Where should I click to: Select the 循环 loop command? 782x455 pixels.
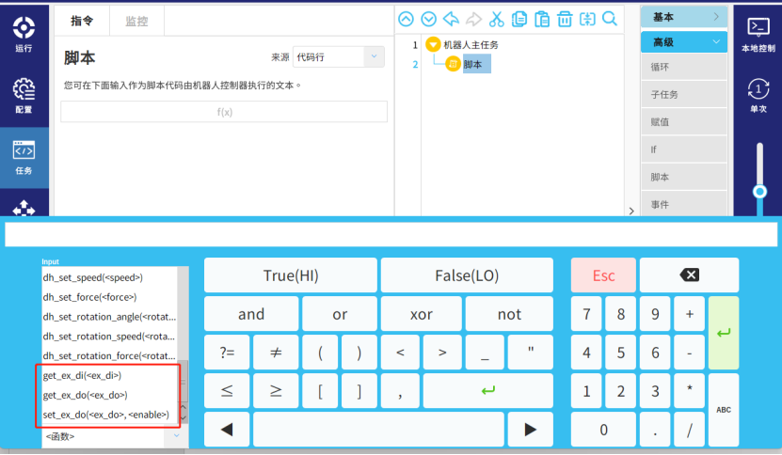[x=683, y=67]
